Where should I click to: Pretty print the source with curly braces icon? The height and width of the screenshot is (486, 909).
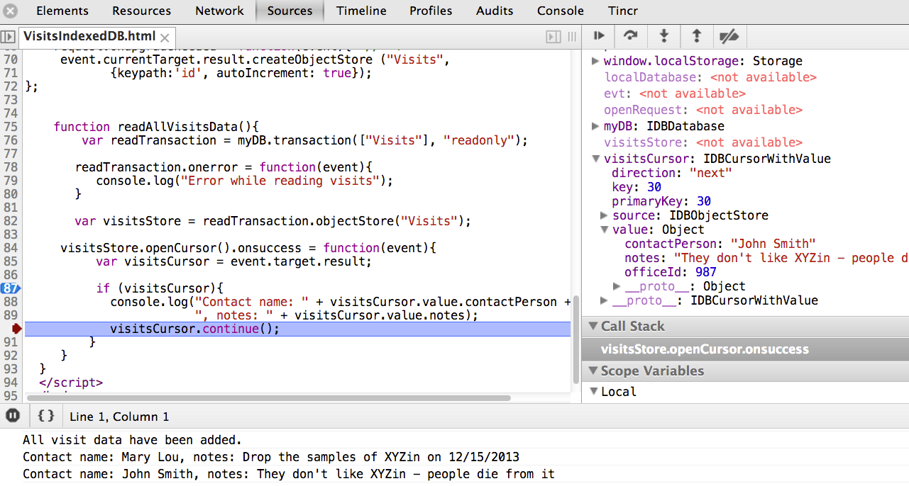coord(46,417)
